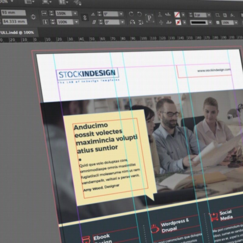The height and width of the screenshot is (243, 243).
Task: Flip the selection vertically
Action: click(141, 22)
